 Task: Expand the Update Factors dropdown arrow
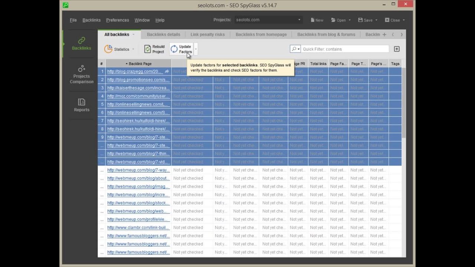(196, 49)
